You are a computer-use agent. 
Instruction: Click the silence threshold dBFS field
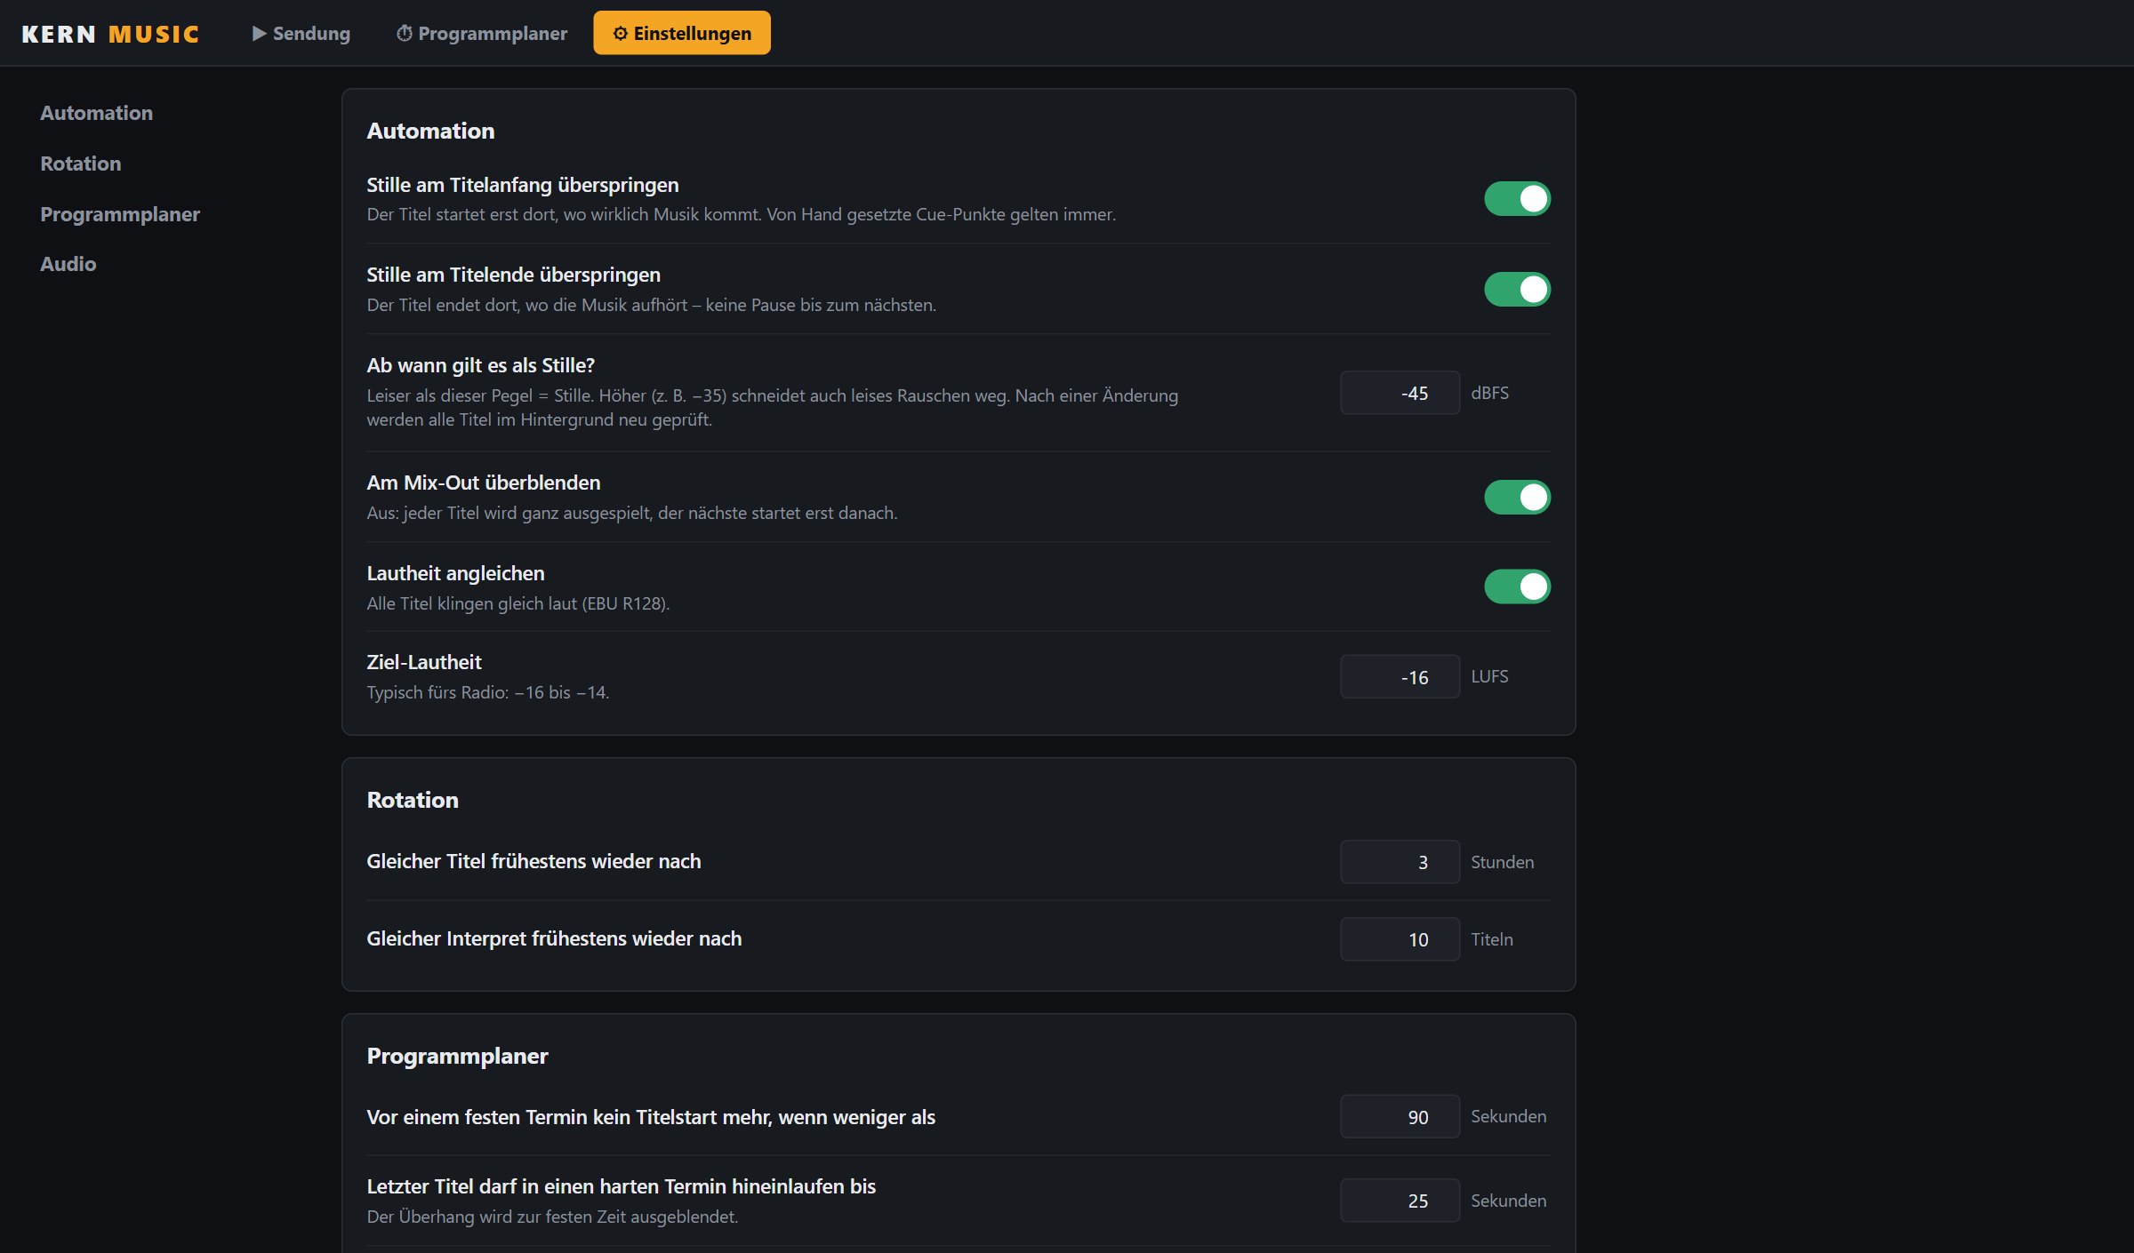pyautogui.click(x=1400, y=393)
